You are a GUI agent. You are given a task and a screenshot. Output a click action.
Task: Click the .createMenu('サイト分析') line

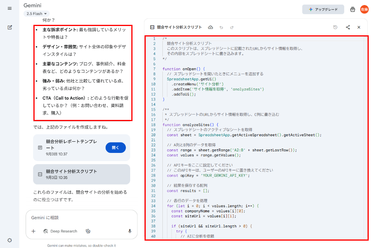click(x=198, y=84)
